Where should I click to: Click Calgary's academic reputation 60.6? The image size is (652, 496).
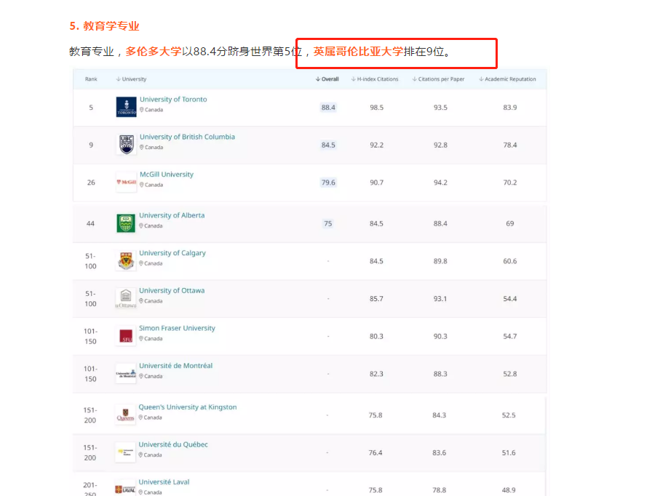[510, 261]
